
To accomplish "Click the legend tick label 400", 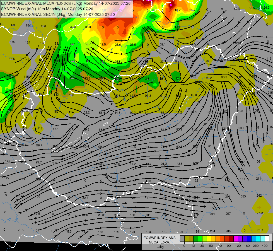I will click(x=265, y=246).
